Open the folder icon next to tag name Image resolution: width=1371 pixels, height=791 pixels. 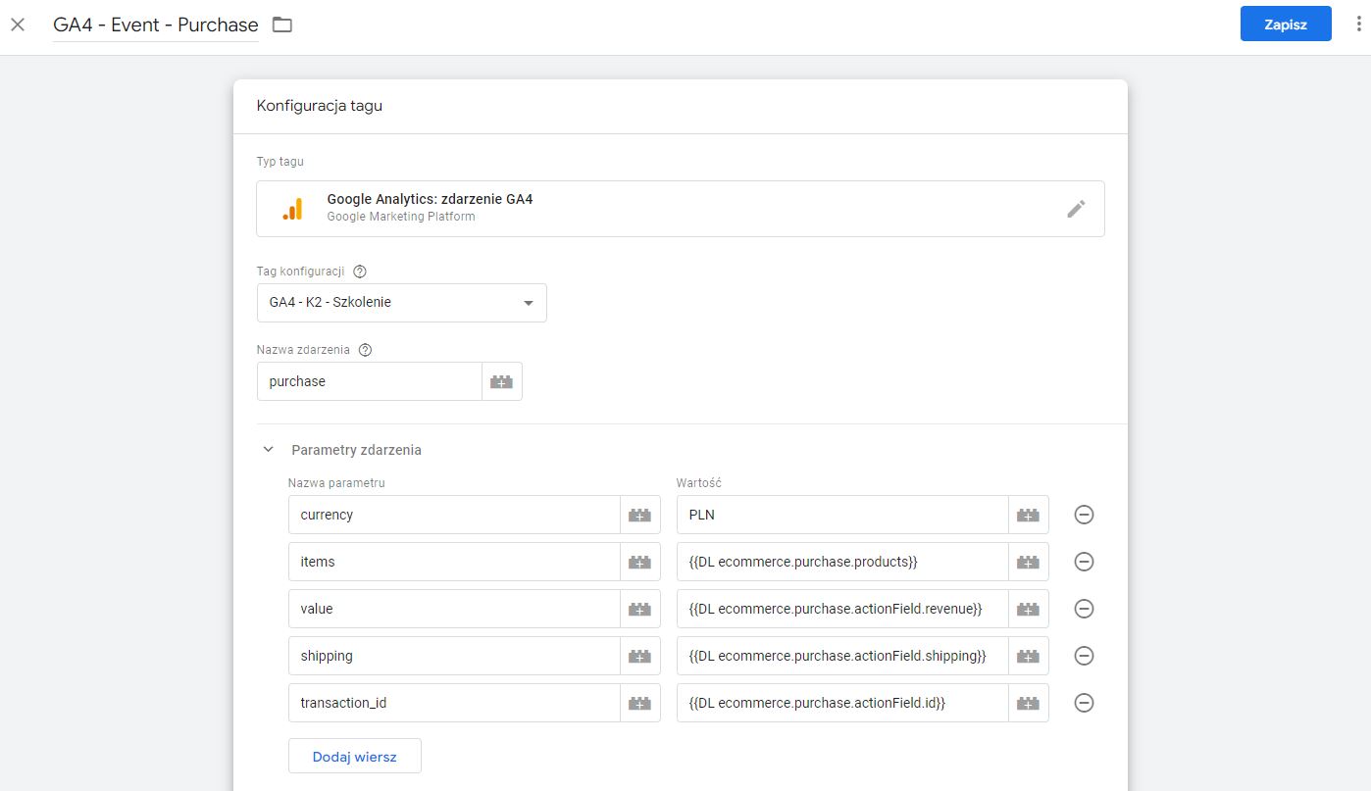pos(282,25)
